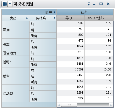
Task: Select the MPG cell 196
Action: [x=98, y=58]
